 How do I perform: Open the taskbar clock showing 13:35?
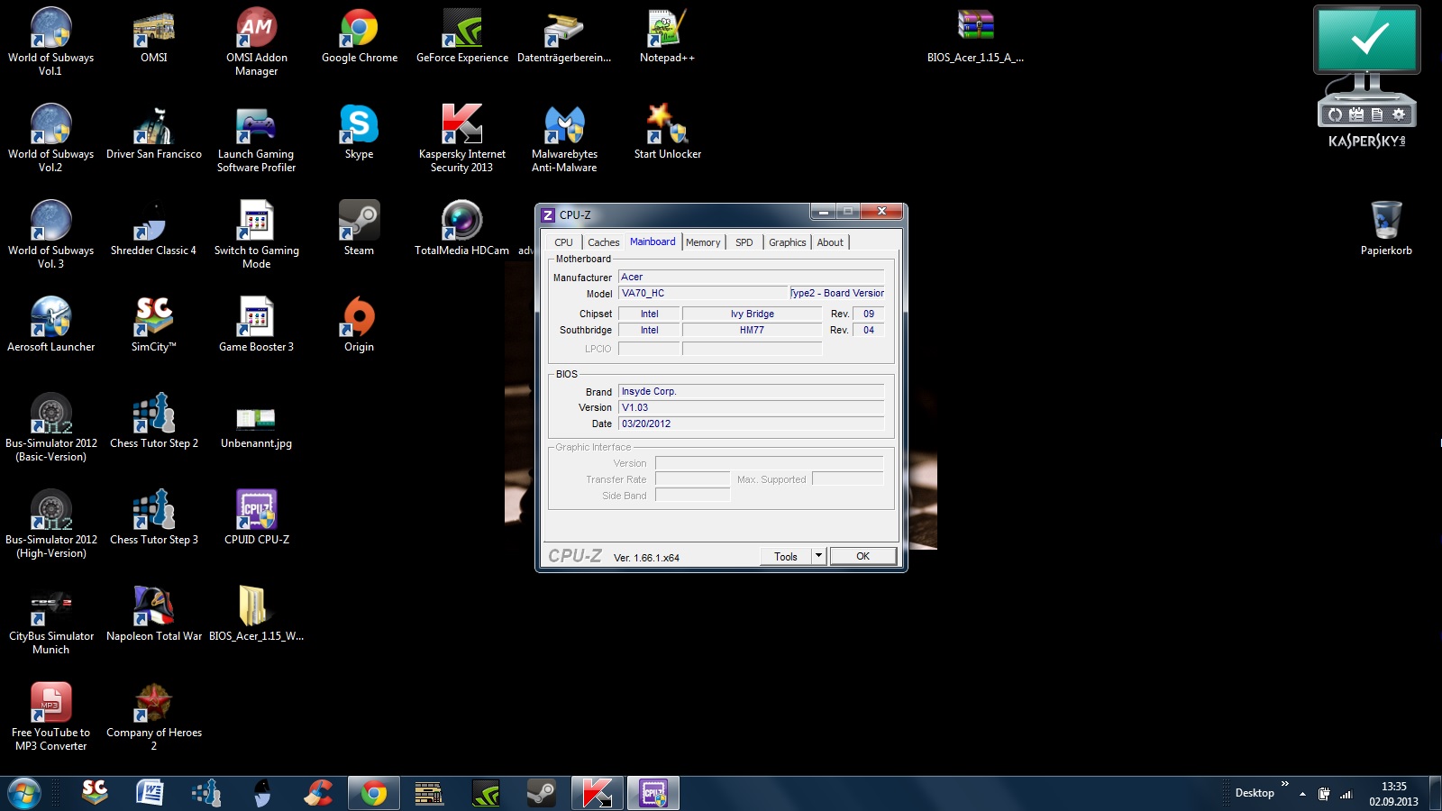coord(1393,794)
